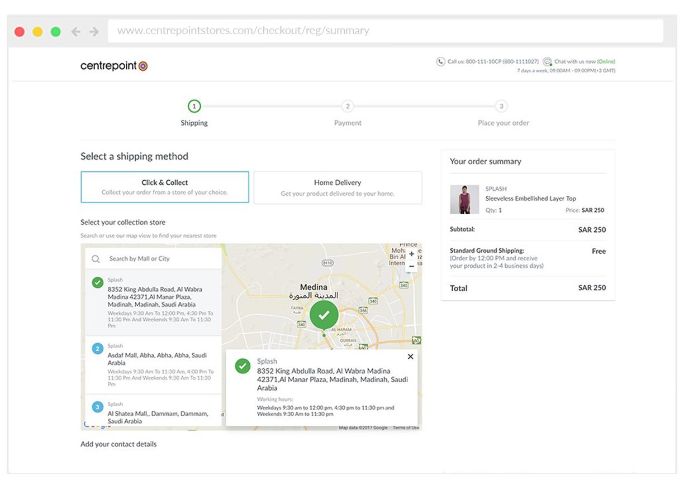Click the centrepoint logo
The width and height of the screenshot is (684, 491).
113,65
